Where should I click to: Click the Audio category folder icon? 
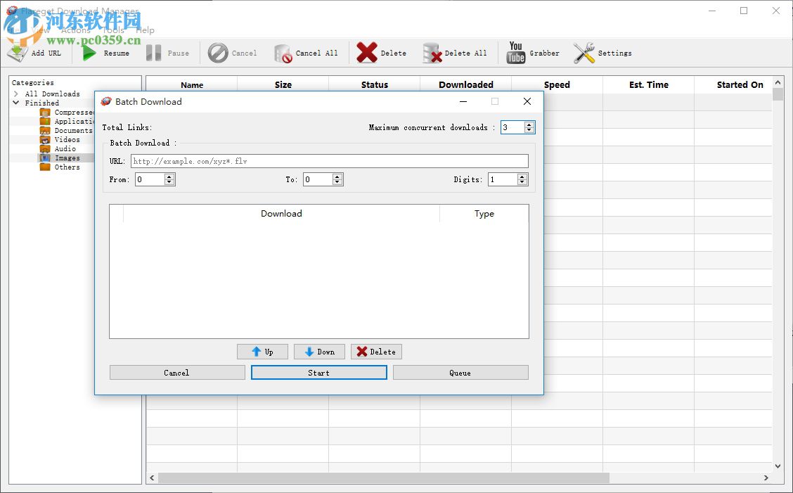45,149
